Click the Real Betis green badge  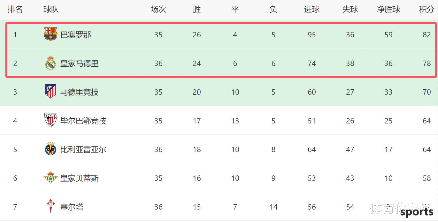tap(50, 178)
